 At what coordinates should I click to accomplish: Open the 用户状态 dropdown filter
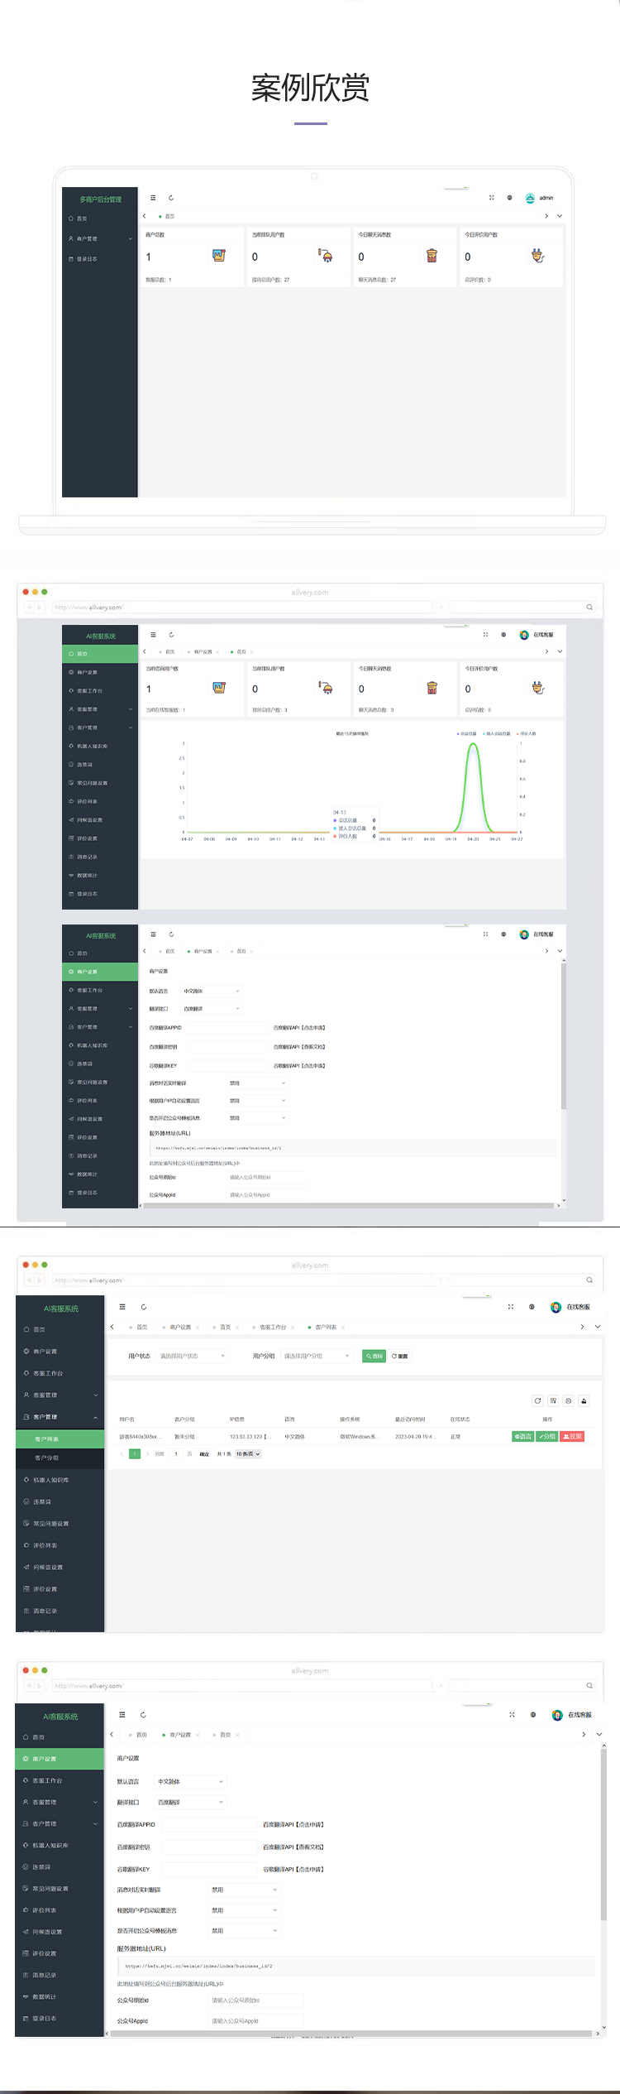(193, 1356)
